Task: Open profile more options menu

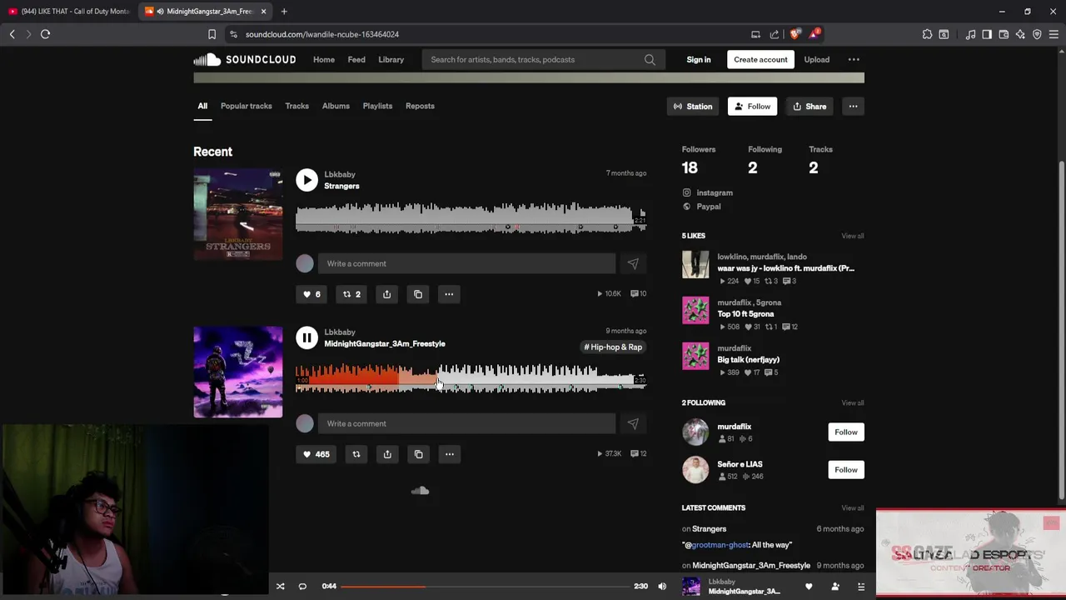Action: [853, 107]
